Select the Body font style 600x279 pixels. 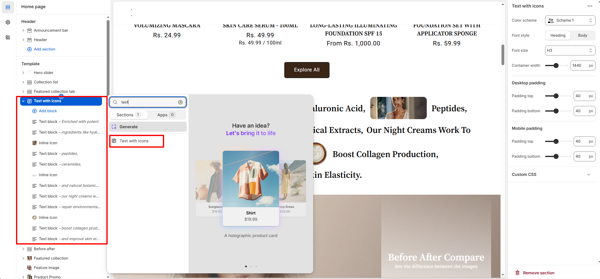click(582, 35)
